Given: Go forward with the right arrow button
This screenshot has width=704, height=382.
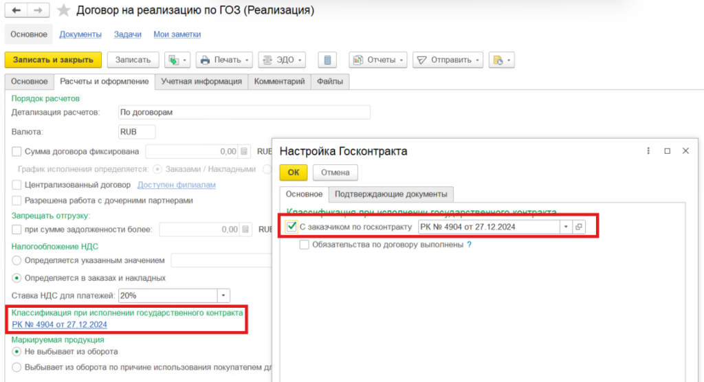Looking at the screenshot, I should pos(38,10).
